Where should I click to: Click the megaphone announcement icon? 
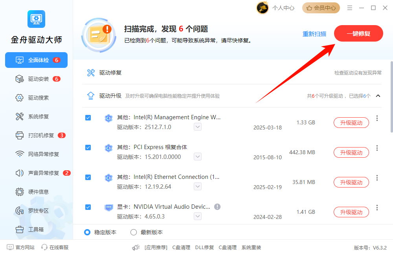click(x=136, y=248)
